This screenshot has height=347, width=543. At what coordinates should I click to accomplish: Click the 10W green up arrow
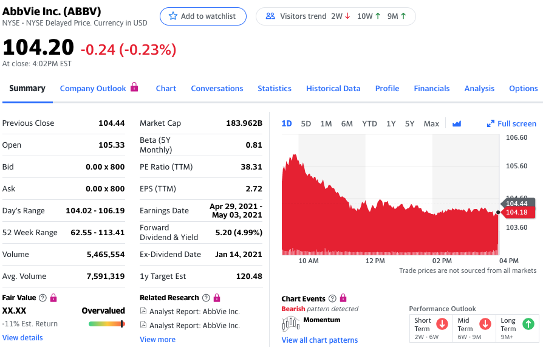(x=378, y=16)
